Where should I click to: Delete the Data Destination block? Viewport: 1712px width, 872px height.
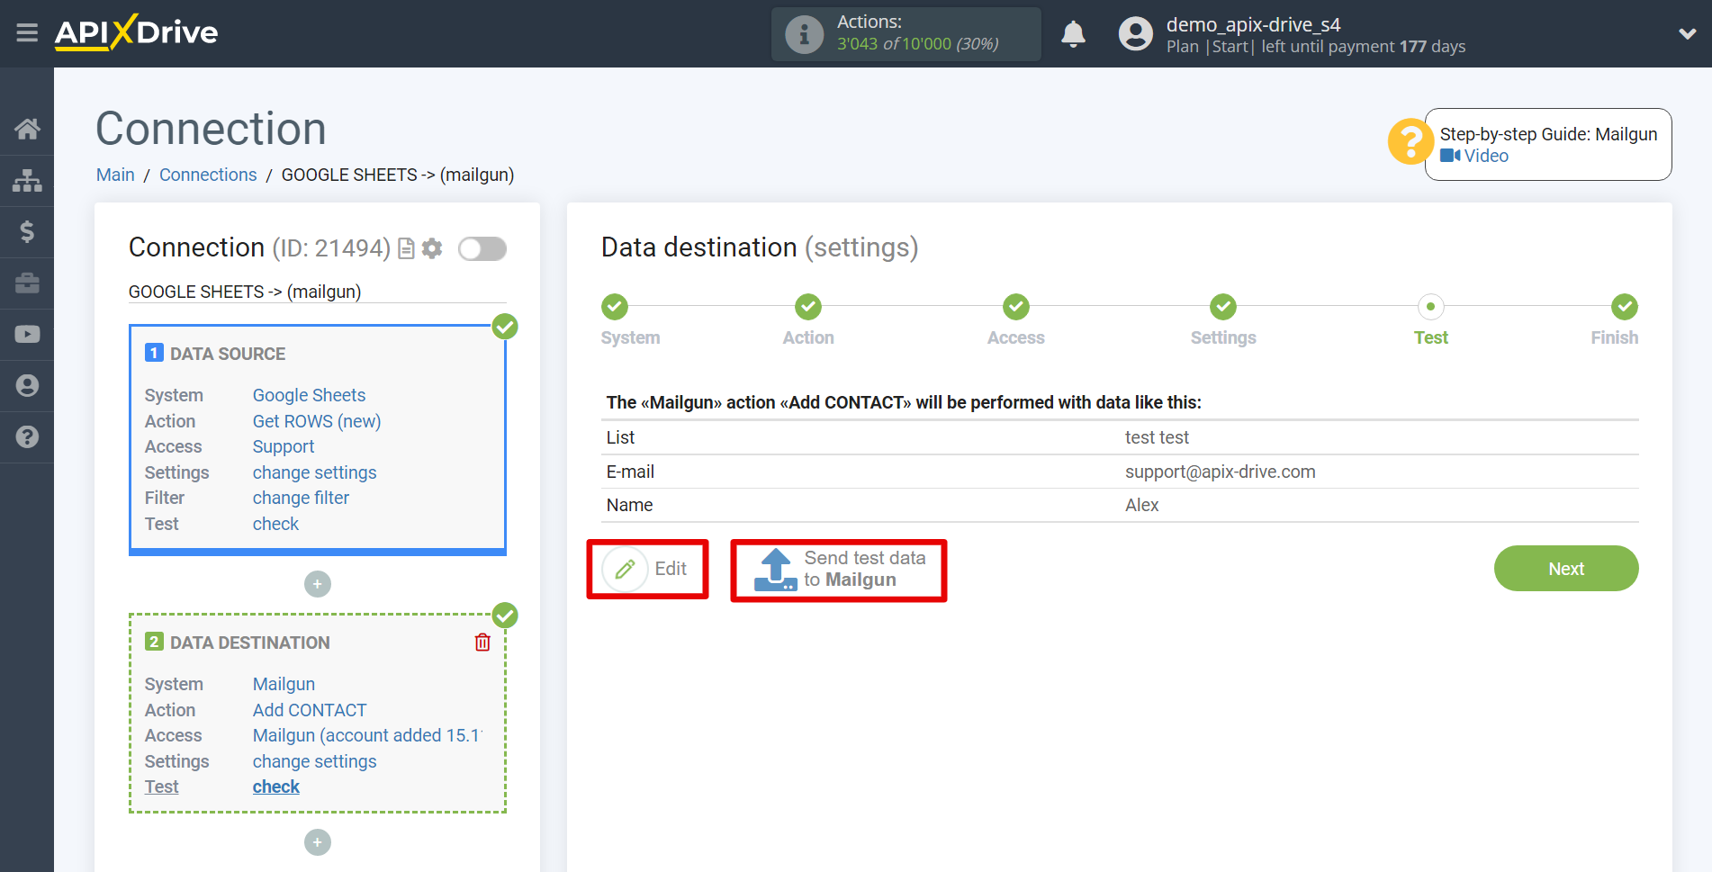[x=482, y=642]
